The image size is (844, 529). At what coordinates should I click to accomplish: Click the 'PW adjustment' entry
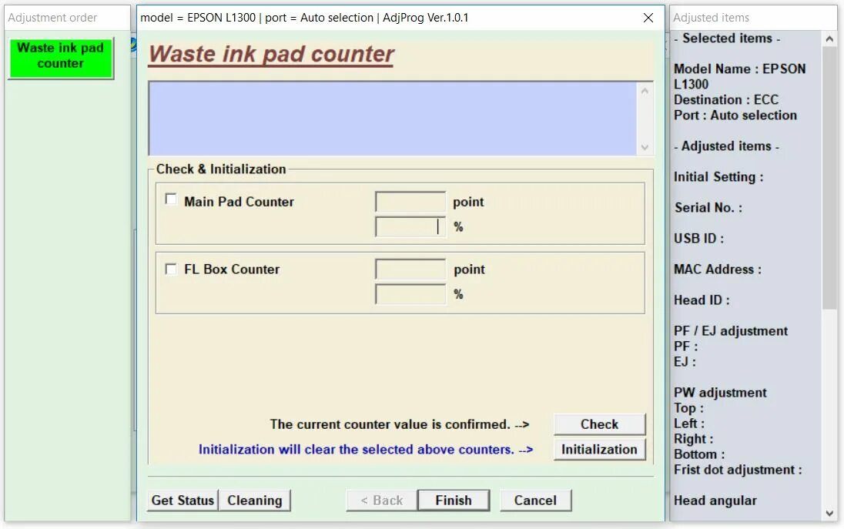[720, 392]
